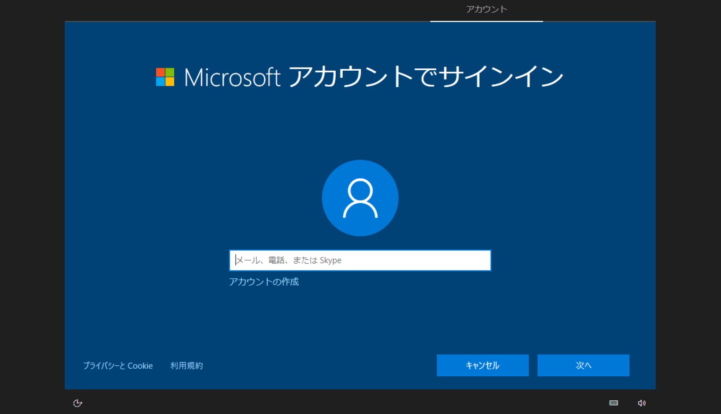721x414 pixels.
Task: Click the キャンセル button
Action: pyautogui.click(x=483, y=365)
